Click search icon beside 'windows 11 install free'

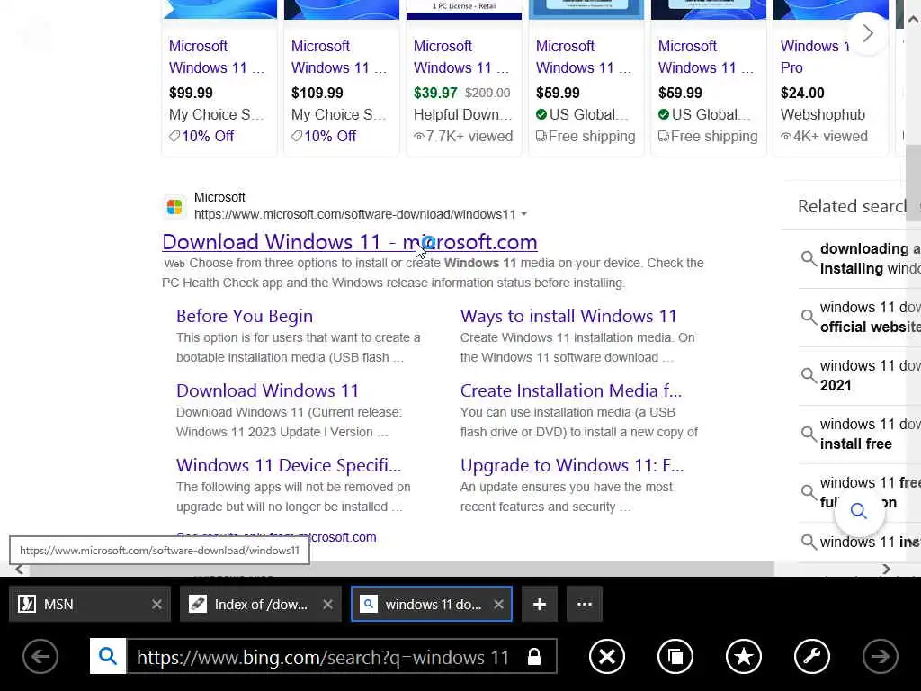point(809,434)
